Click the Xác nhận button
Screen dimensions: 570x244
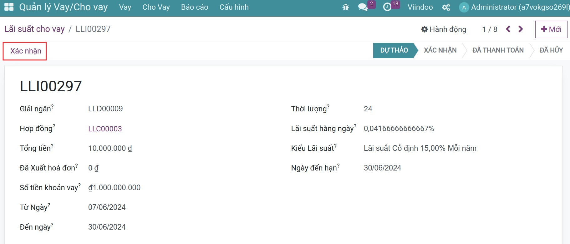[25, 51]
